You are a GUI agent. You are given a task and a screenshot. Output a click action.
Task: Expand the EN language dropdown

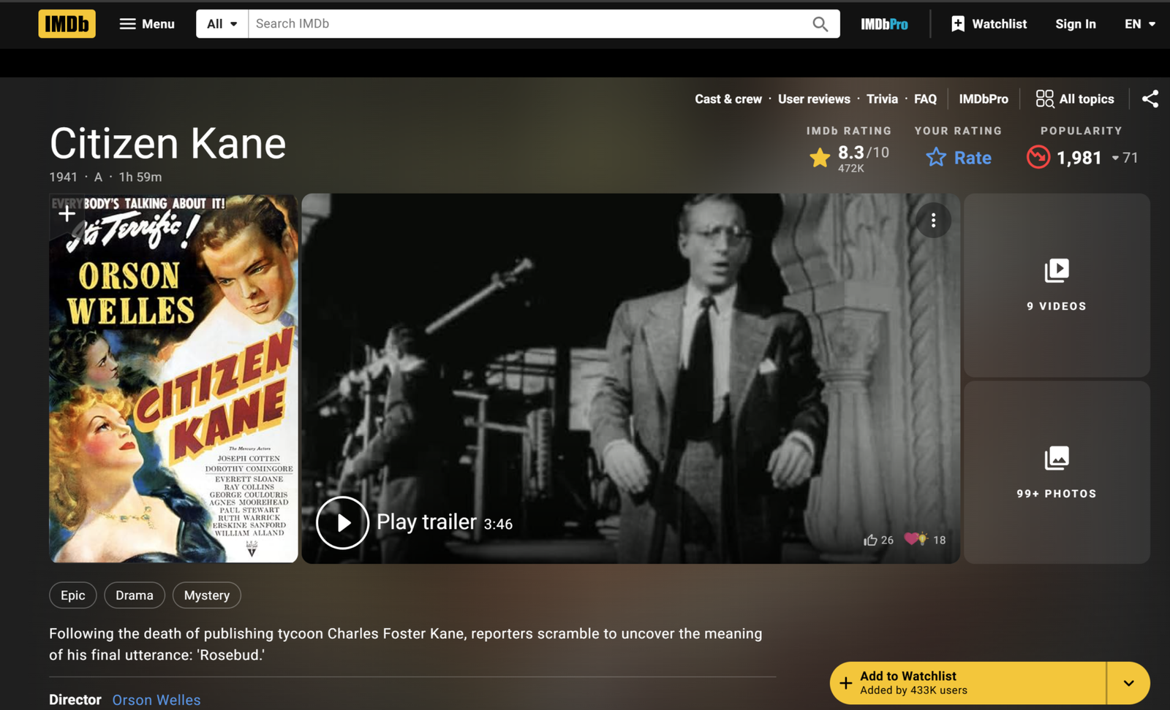pos(1139,24)
